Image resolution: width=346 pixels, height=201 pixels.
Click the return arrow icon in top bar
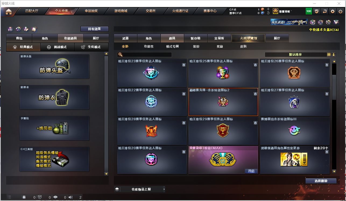[x=325, y=11]
